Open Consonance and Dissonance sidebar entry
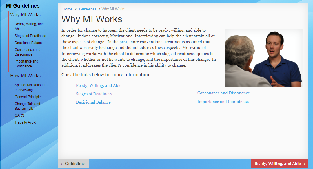313x169 pixels. click(27, 52)
